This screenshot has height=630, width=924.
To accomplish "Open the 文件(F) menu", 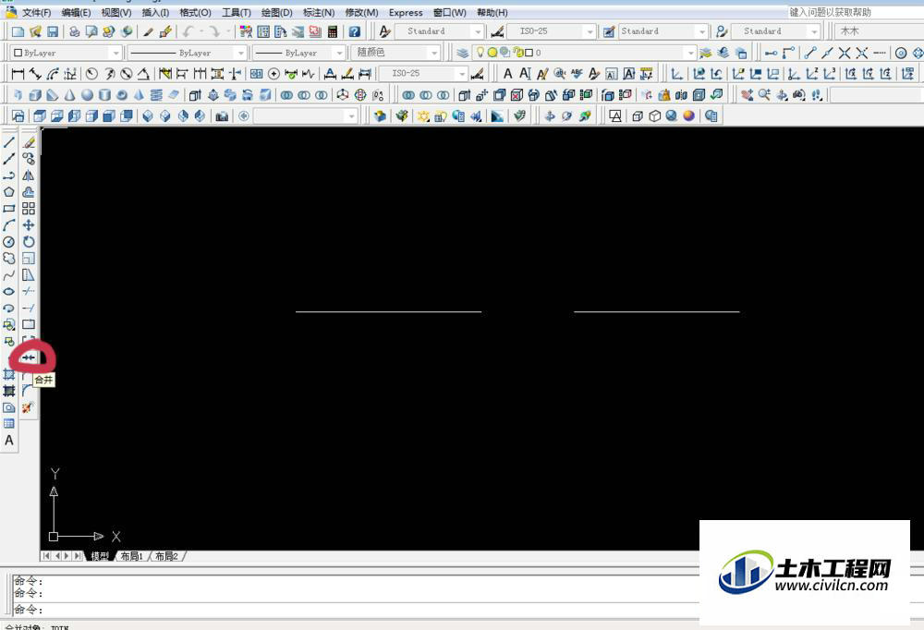I will point(37,12).
